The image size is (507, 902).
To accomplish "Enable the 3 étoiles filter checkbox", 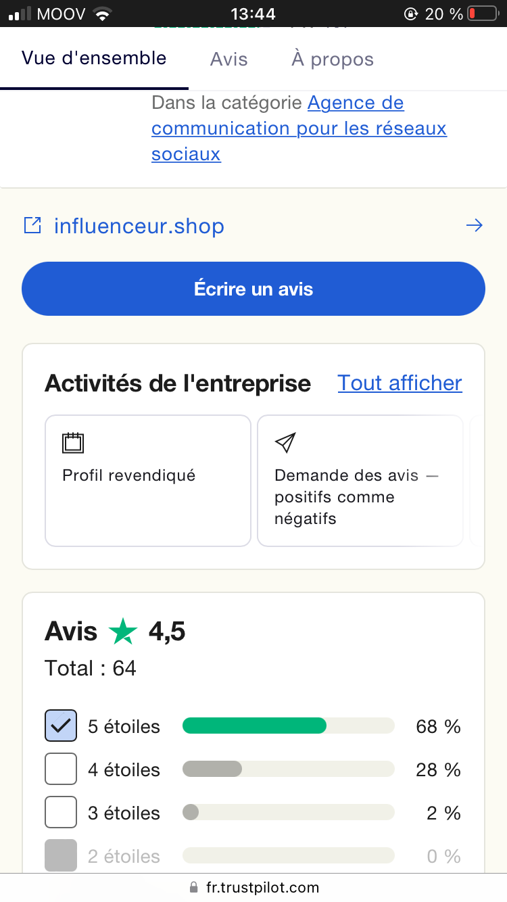I will click(61, 813).
